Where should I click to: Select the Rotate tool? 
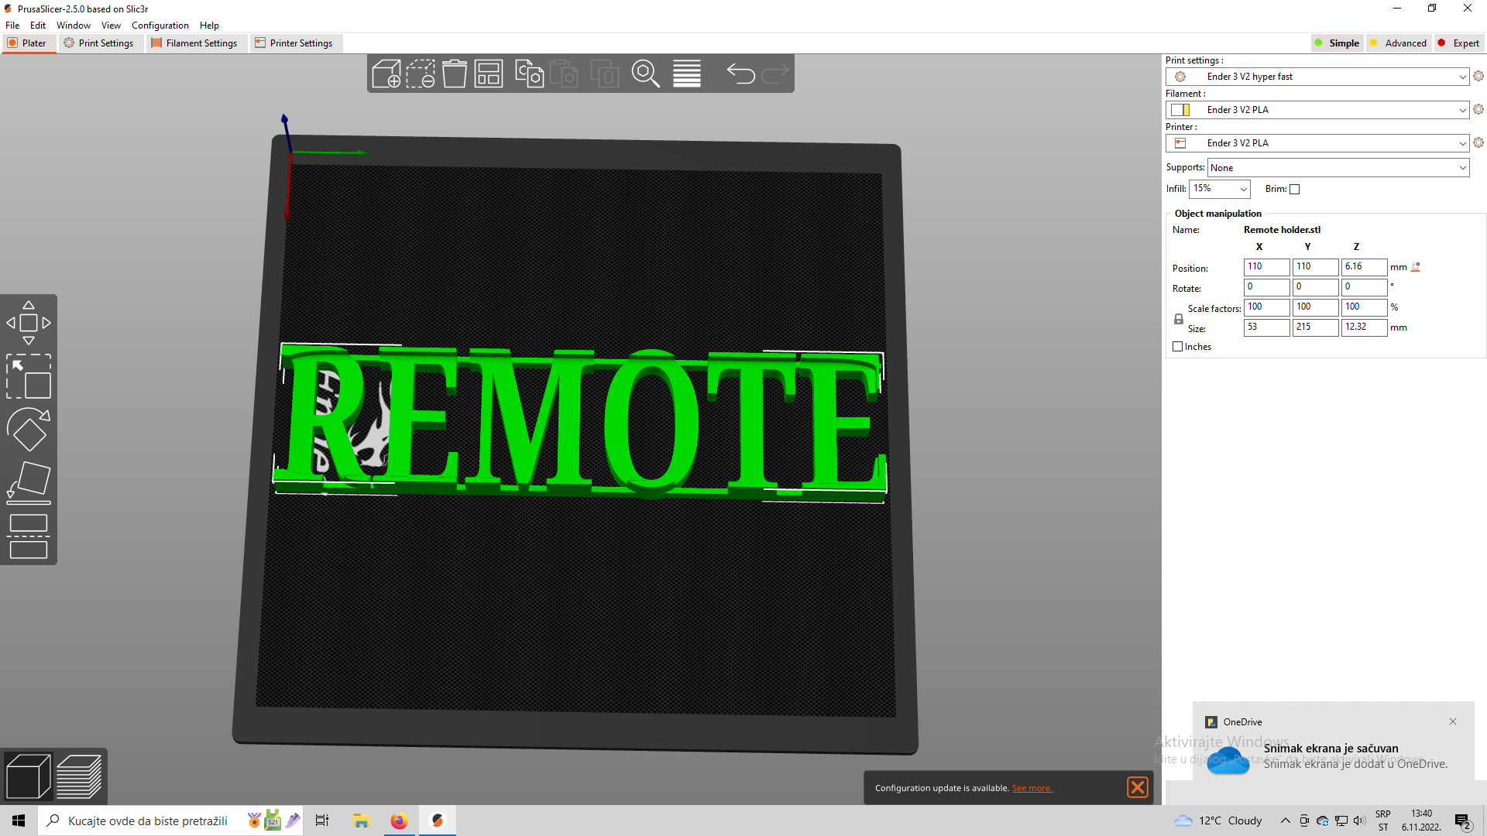click(x=29, y=430)
